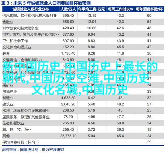The image size is (166, 153).
Task: Select the 城镇就业人数行业分布 column header
Action: point(31,9)
